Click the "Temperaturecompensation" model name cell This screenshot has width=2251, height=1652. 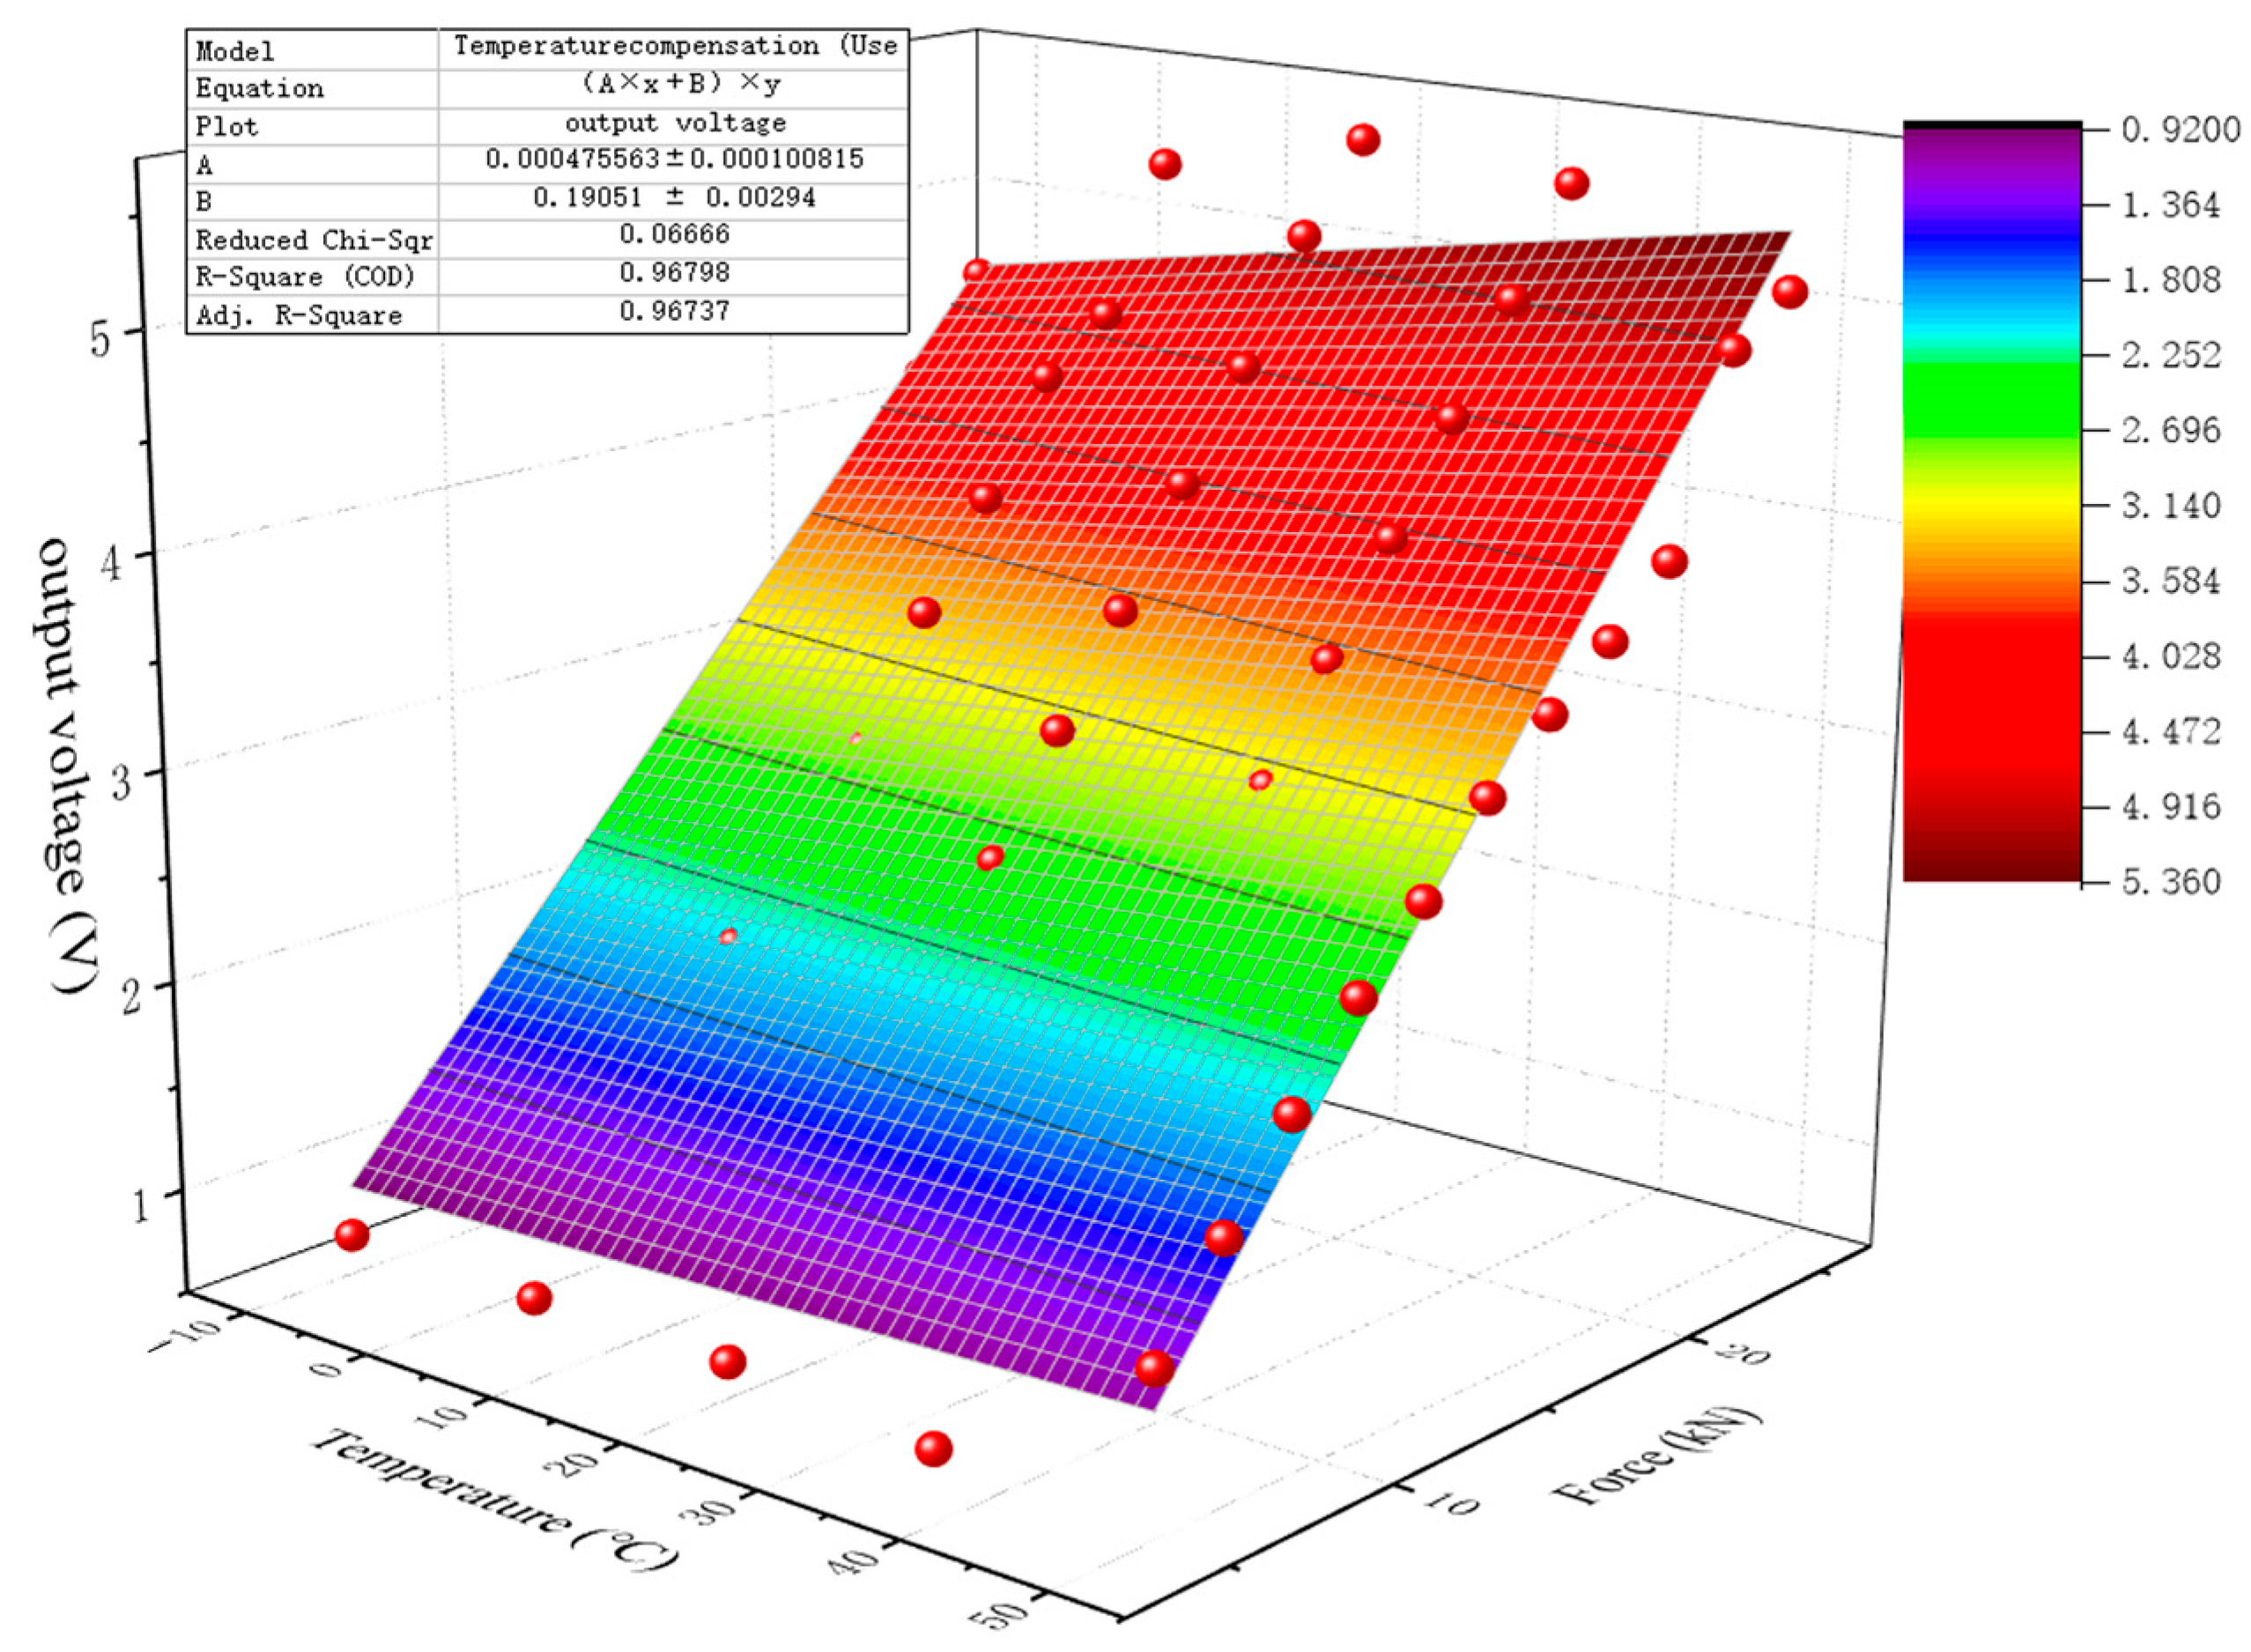[675, 46]
